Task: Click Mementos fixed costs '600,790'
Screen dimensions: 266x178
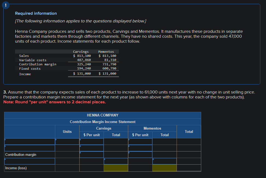Action: 109,68
